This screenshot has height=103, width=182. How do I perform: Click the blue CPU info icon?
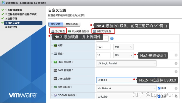tap(112, 39)
